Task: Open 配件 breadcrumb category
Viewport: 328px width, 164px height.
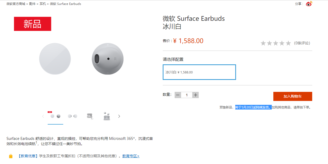Action: [x=32, y=4]
